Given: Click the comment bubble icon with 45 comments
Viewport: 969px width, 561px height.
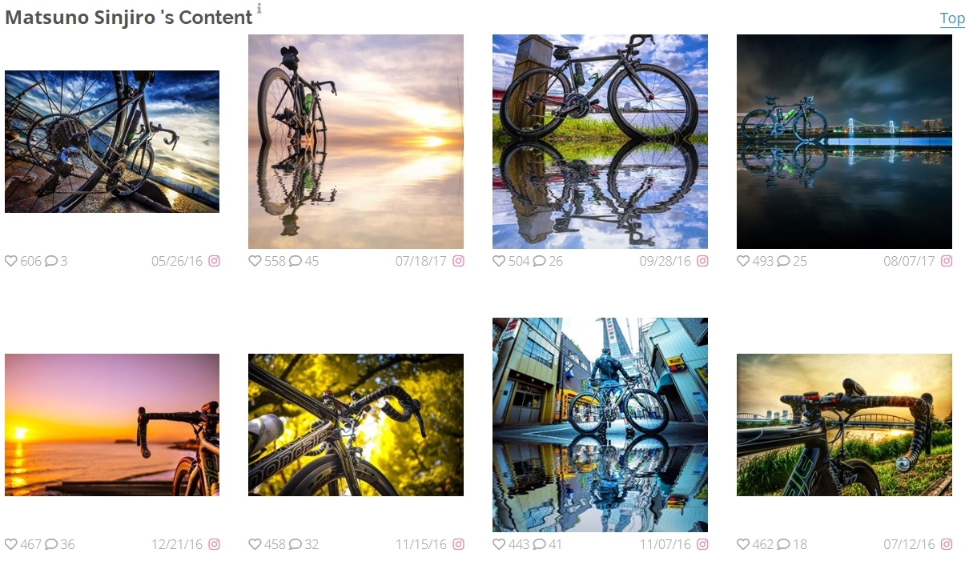Looking at the screenshot, I should click(295, 261).
